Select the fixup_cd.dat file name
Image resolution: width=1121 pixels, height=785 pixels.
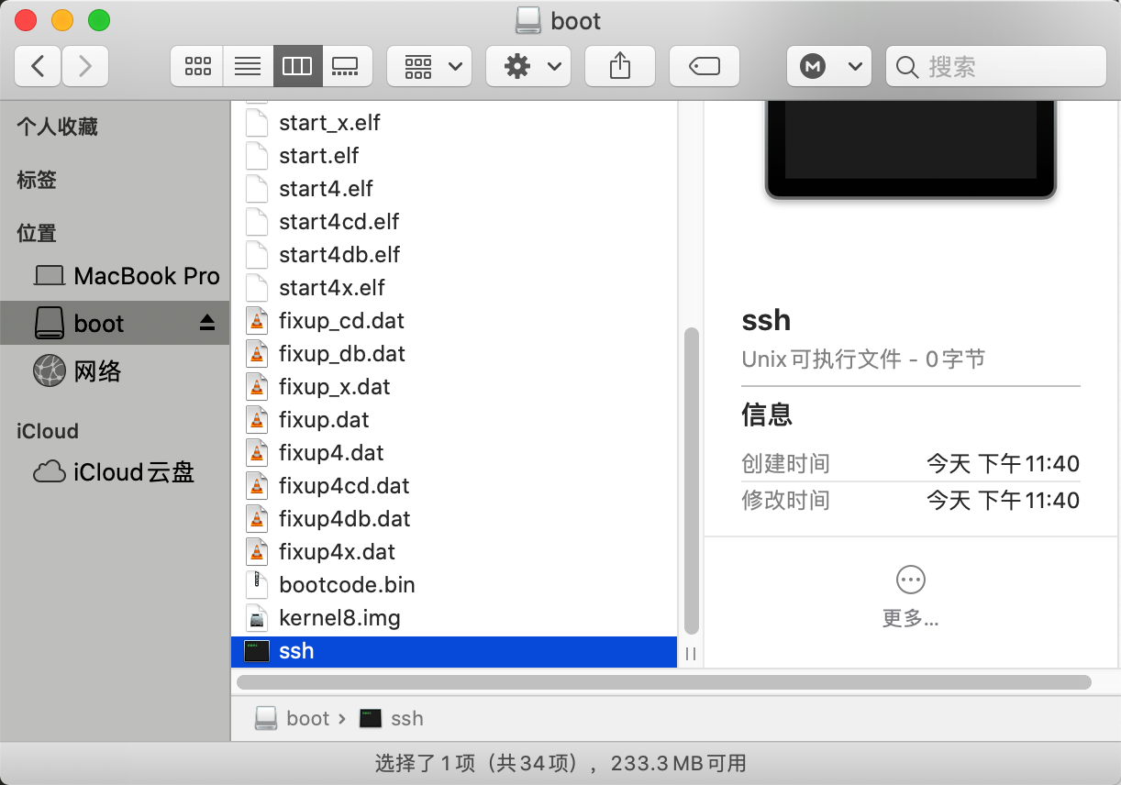341,321
